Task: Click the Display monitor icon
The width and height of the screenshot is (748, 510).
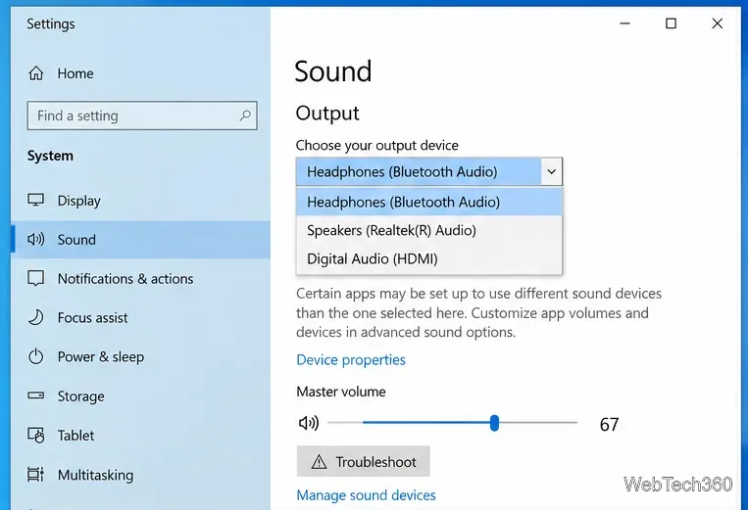Action: (x=35, y=200)
